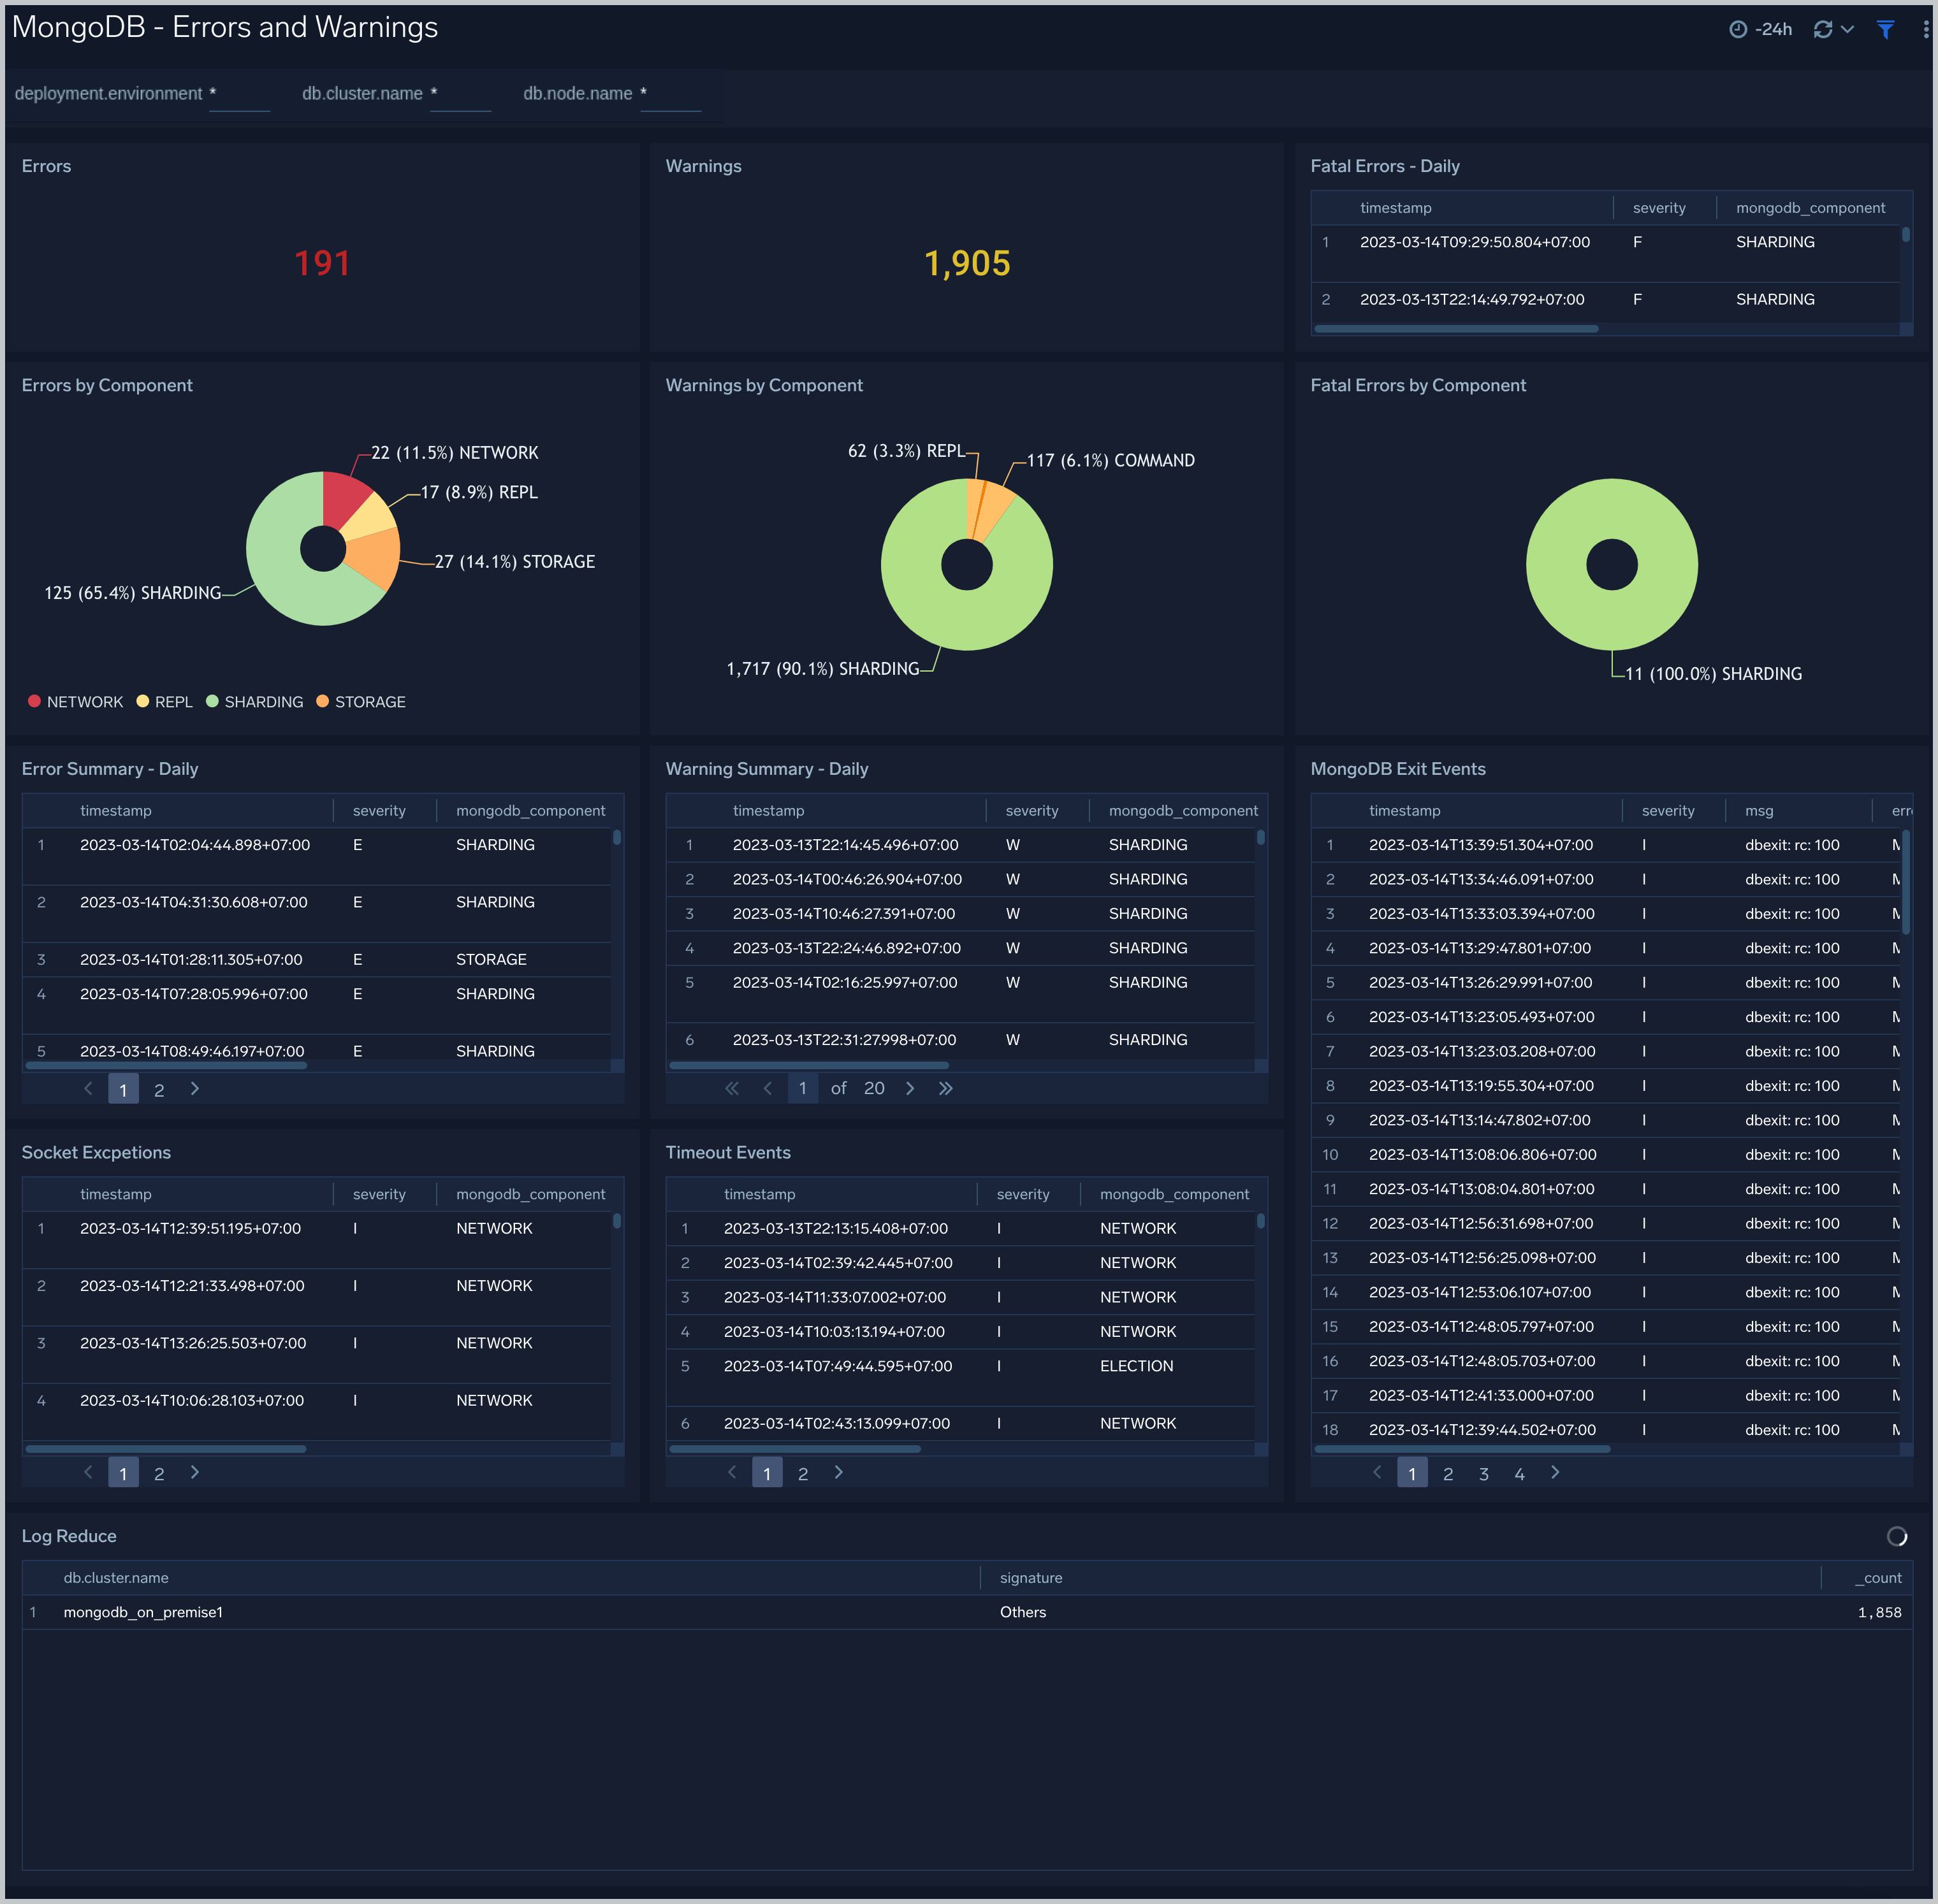This screenshot has height=1904, width=1938.
Task: Go to next page in Socket Exceptions
Action: pos(195,1472)
